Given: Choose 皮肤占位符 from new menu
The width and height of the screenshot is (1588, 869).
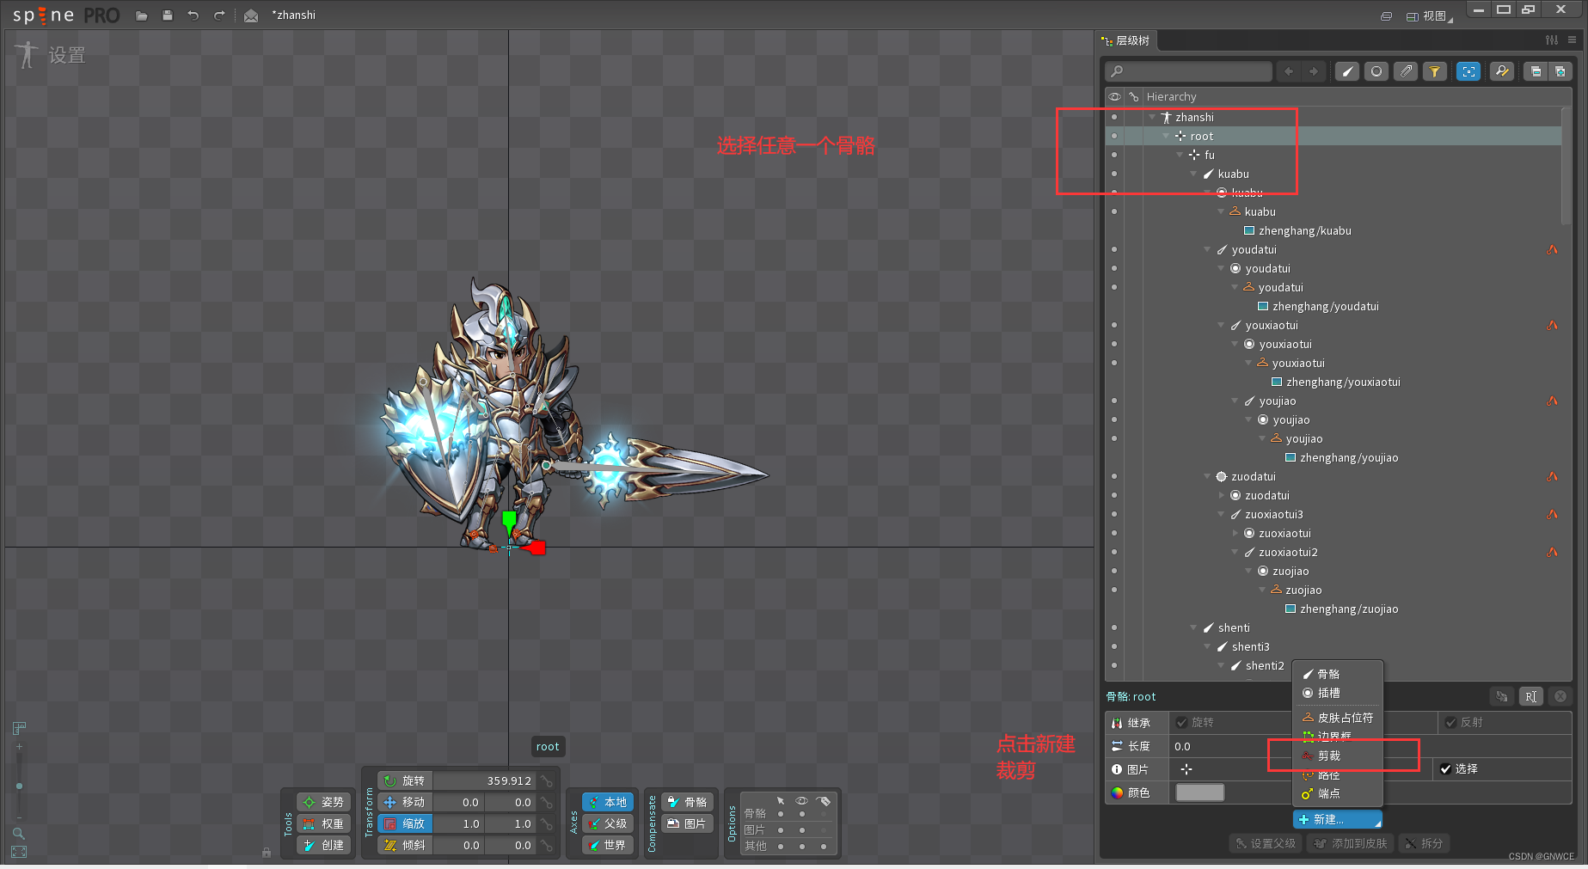Looking at the screenshot, I should tap(1337, 718).
